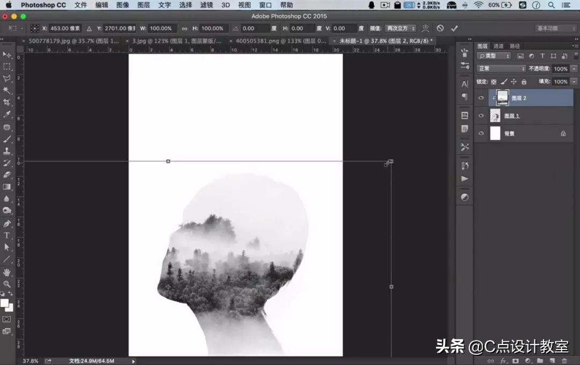580x365 pixels.
Task: Choose the Horizontal Type tool
Action: point(7,235)
